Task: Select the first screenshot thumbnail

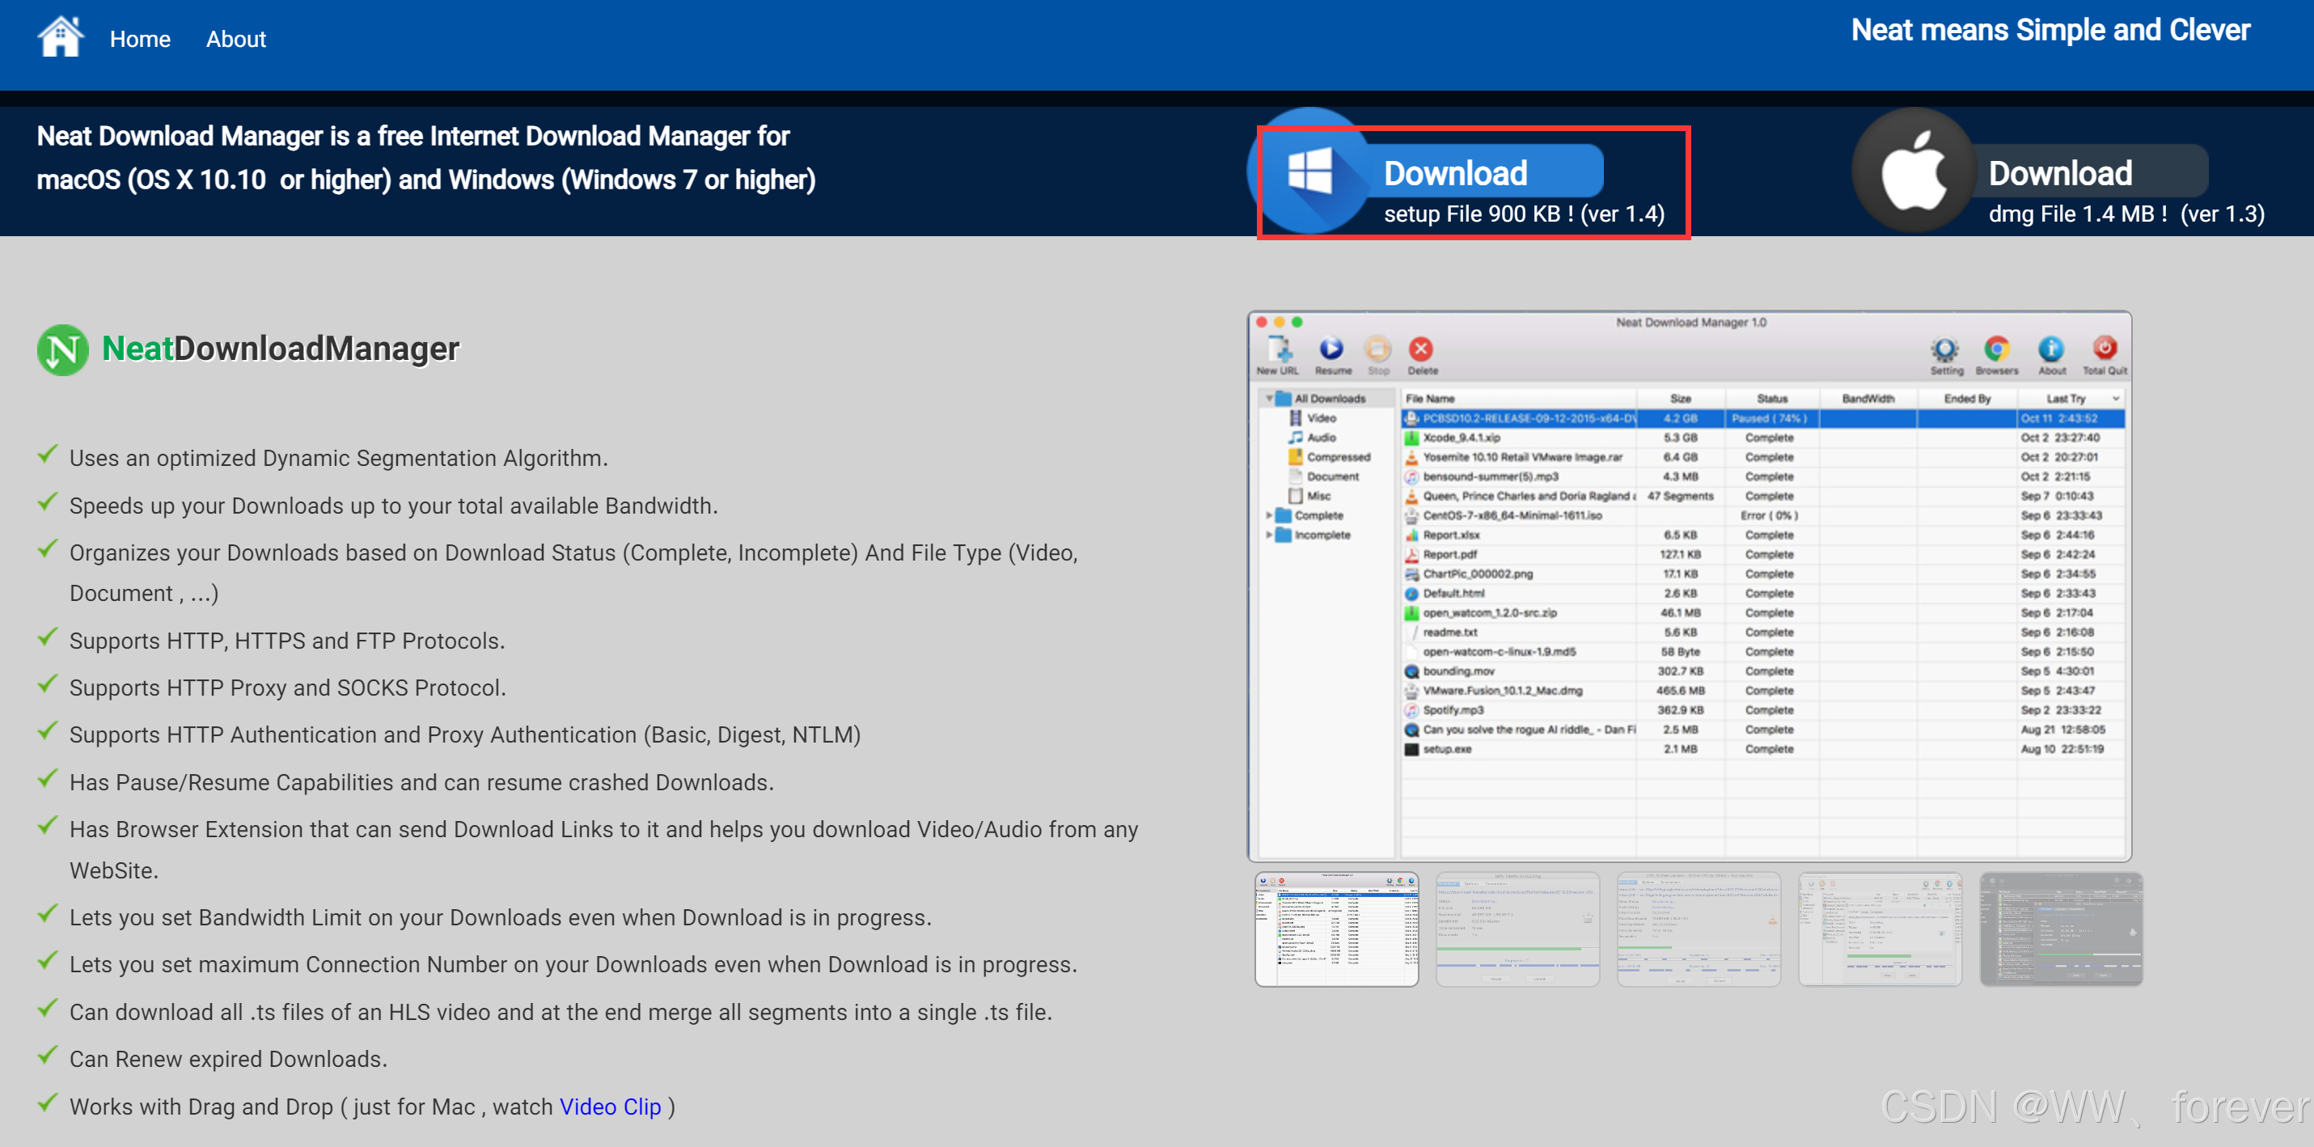Action: tap(1336, 929)
